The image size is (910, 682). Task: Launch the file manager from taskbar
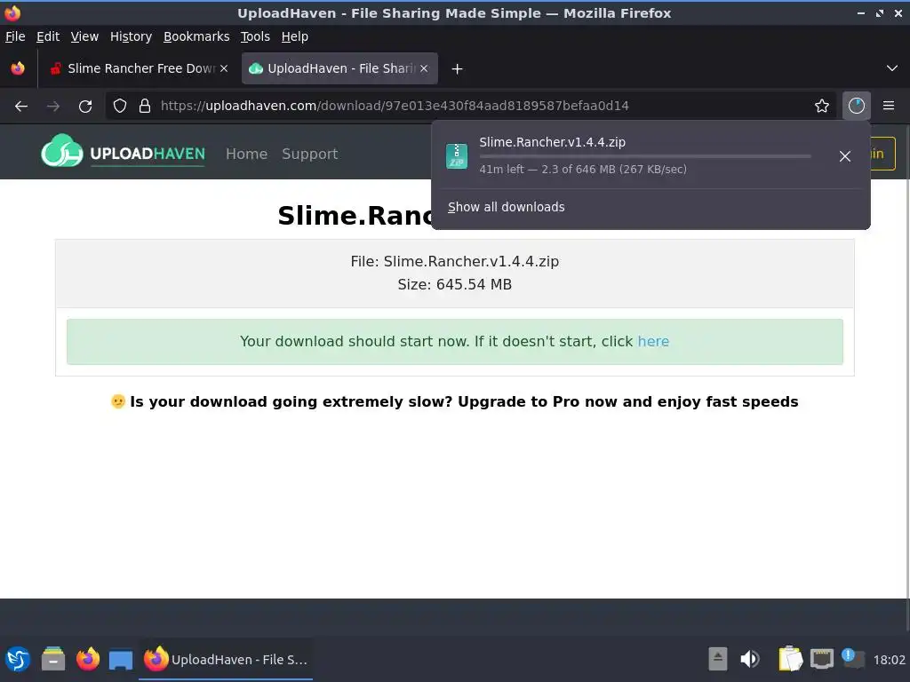[53, 660]
